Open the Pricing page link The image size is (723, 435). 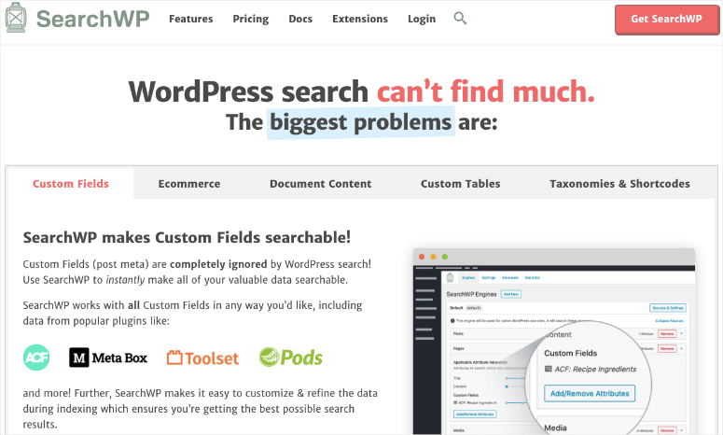point(251,19)
